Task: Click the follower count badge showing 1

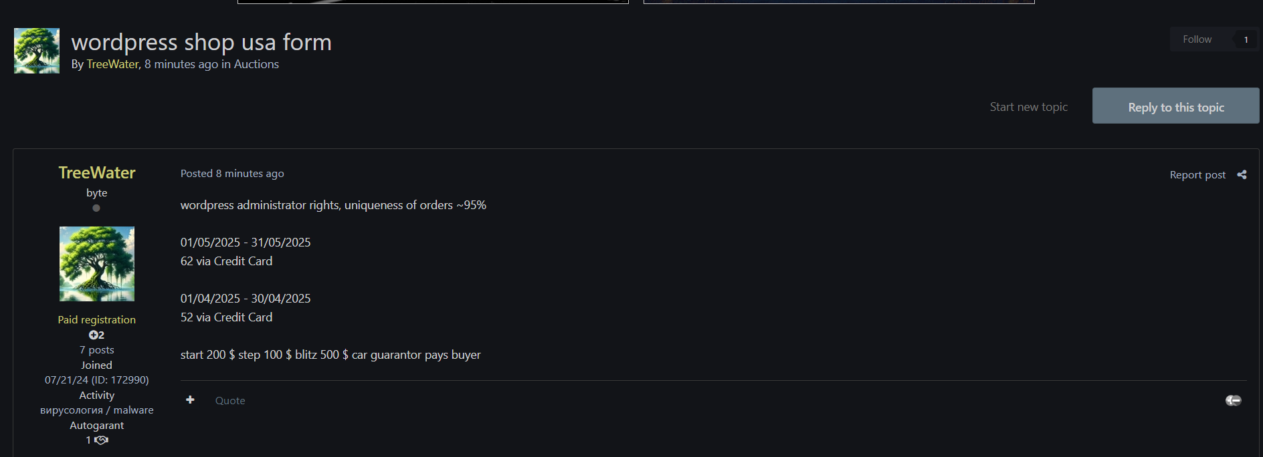Action: point(1246,39)
